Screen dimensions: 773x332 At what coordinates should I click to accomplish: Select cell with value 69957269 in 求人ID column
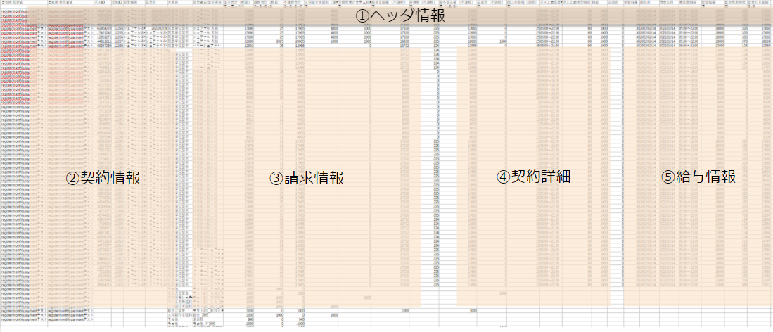click(x=103, y=46)
